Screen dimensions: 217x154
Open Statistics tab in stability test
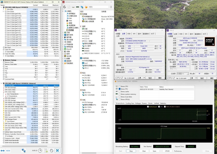163,103
